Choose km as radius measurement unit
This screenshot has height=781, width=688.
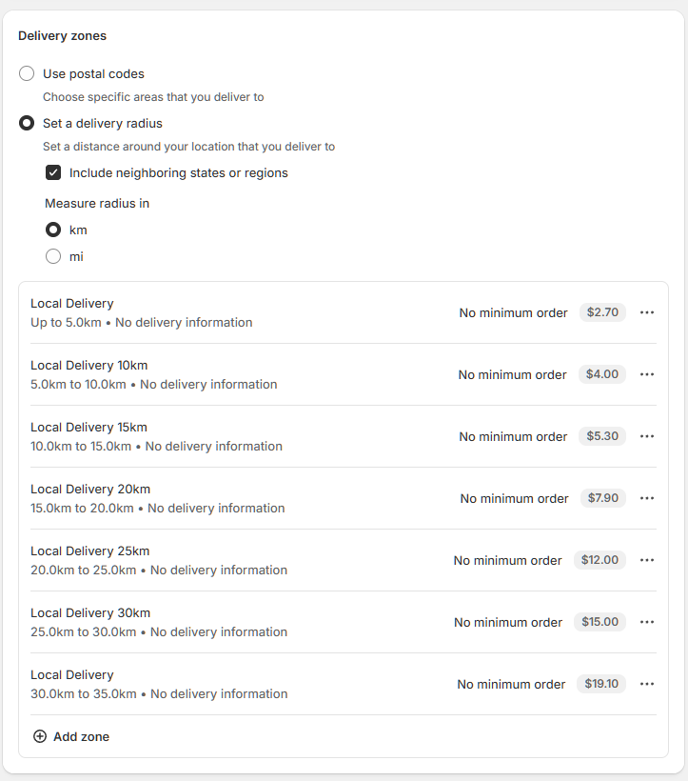pos(53,230)
